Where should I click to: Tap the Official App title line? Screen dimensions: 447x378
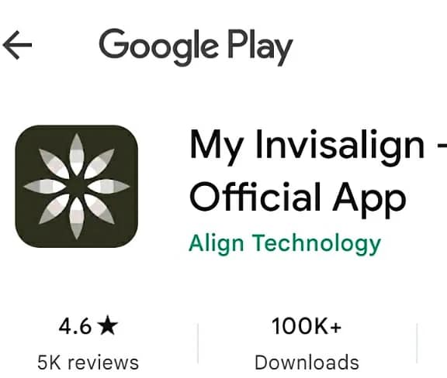click(x=298, y=198)
